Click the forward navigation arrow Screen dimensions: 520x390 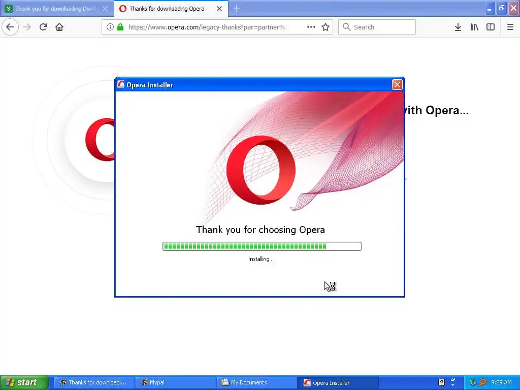coord(27,27)
